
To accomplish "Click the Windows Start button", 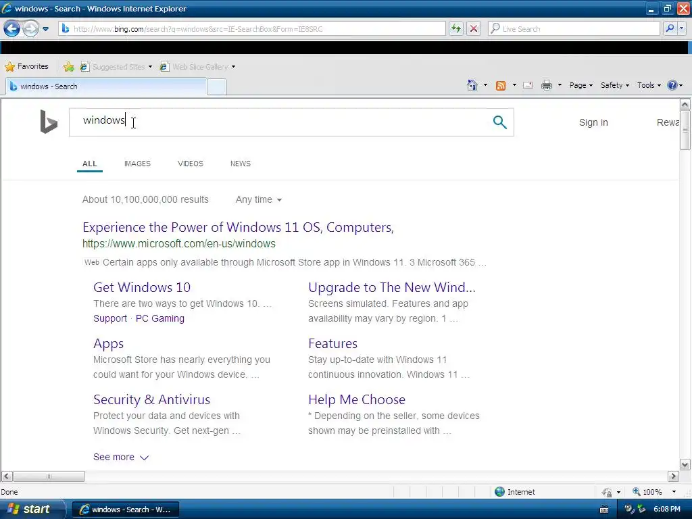I will 32,510.
